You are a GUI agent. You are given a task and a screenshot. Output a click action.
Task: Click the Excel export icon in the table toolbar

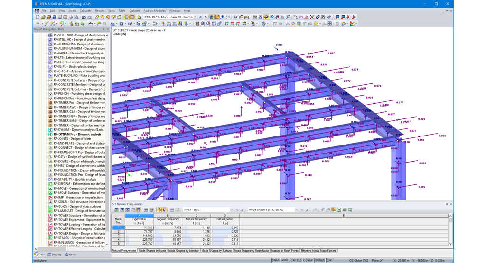tap(339, 210)
